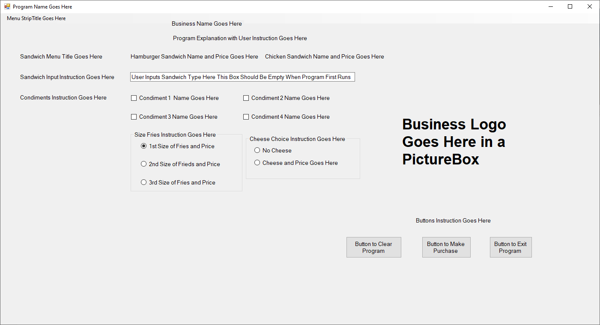
Task: Click the Sandwich Menu Title label
Action: point(61,56)
